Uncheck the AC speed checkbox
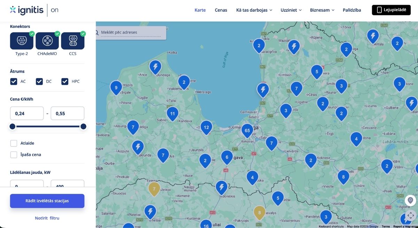Image resolution: width=418 pixels, height=228 pixels. point(14,81)
